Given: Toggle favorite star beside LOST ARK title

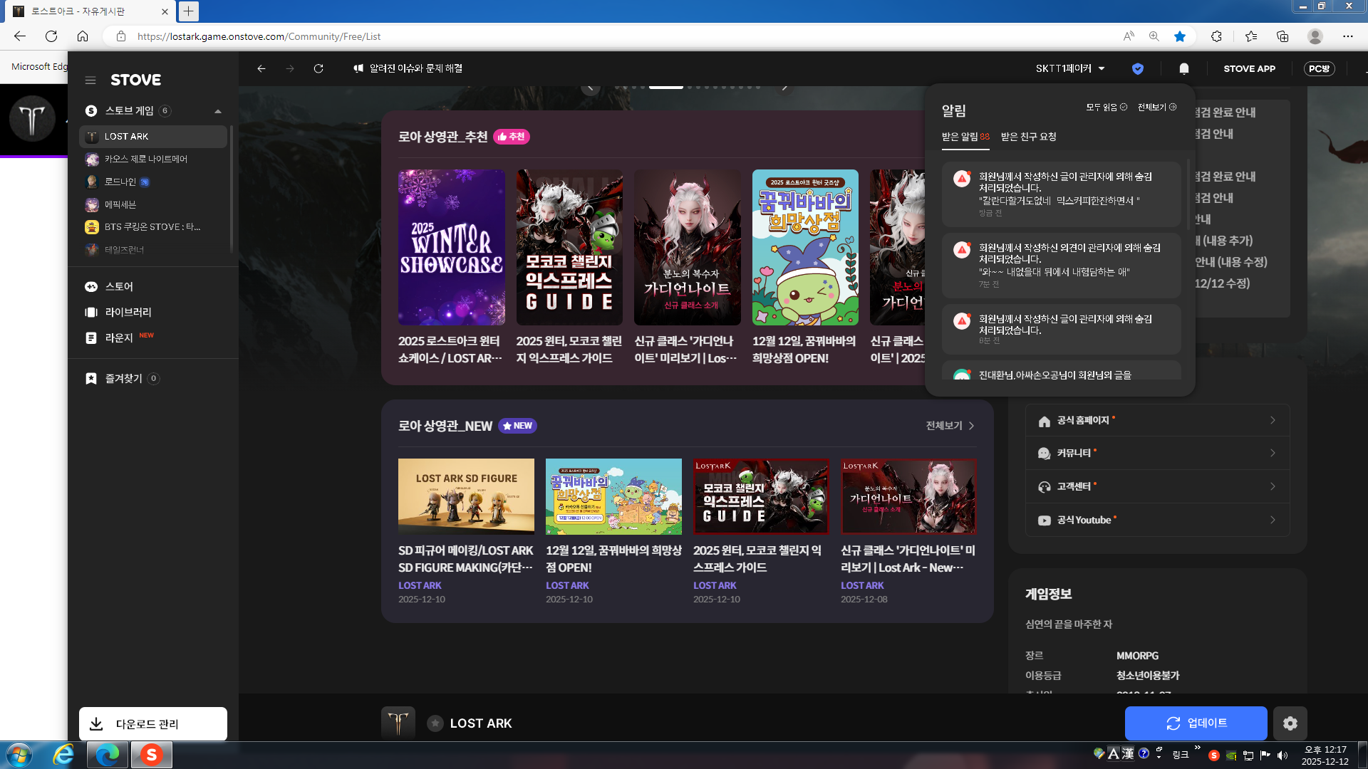Looking at the screenshot, I should click(x=435, y=723).
